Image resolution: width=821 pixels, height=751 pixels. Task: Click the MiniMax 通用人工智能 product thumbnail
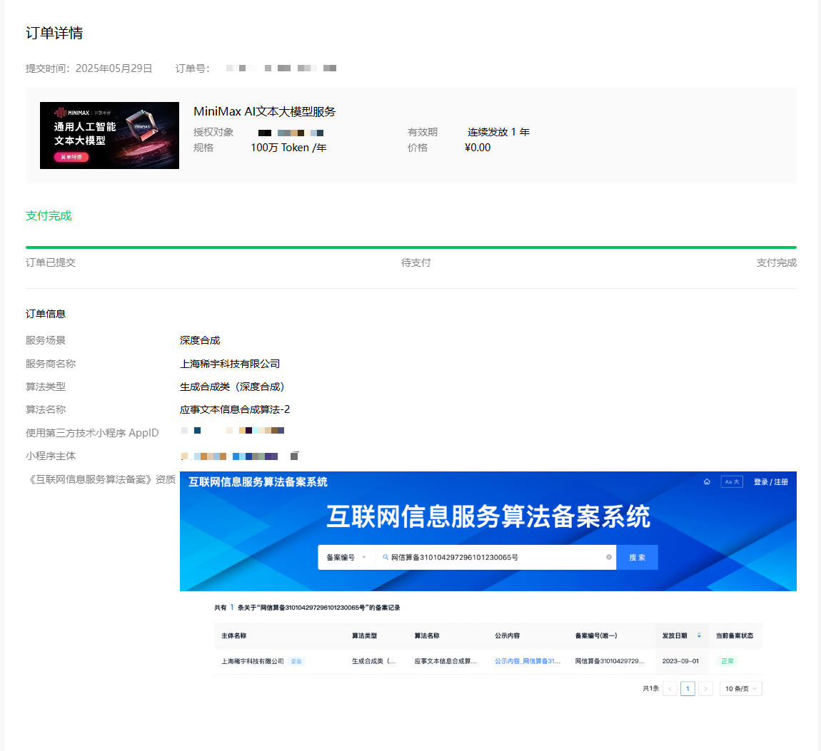tap(109, 136)
